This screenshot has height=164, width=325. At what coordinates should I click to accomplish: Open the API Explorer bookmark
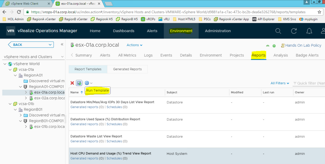pyautogui.click(x=263, y=19)
